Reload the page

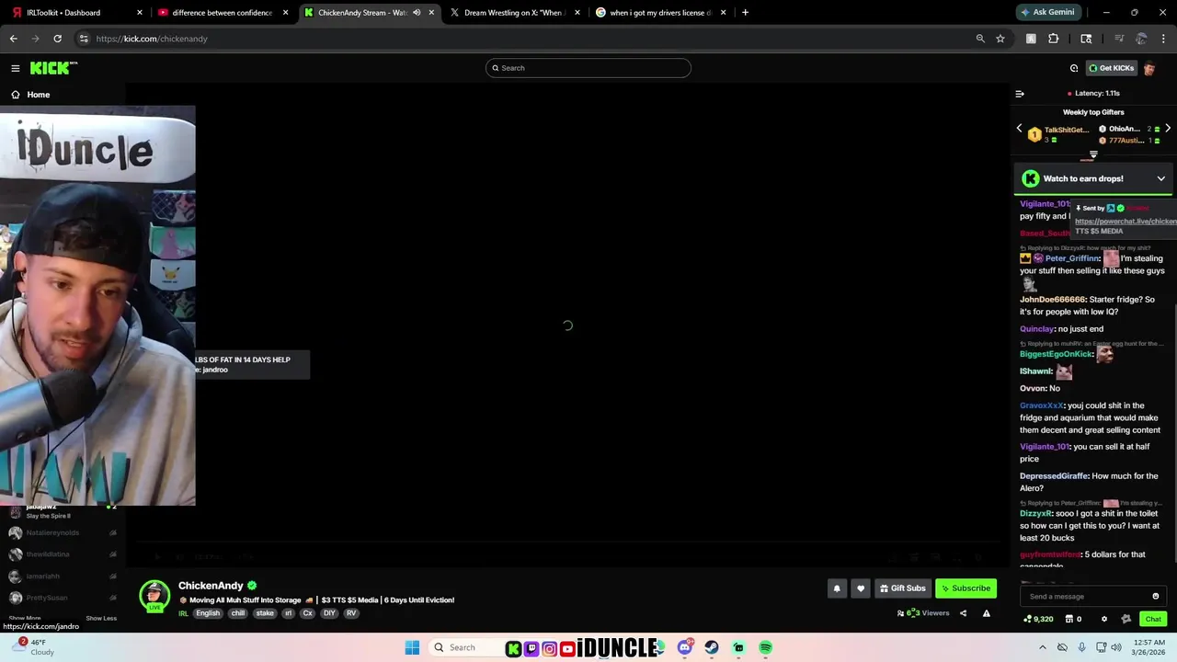[57, 39]
